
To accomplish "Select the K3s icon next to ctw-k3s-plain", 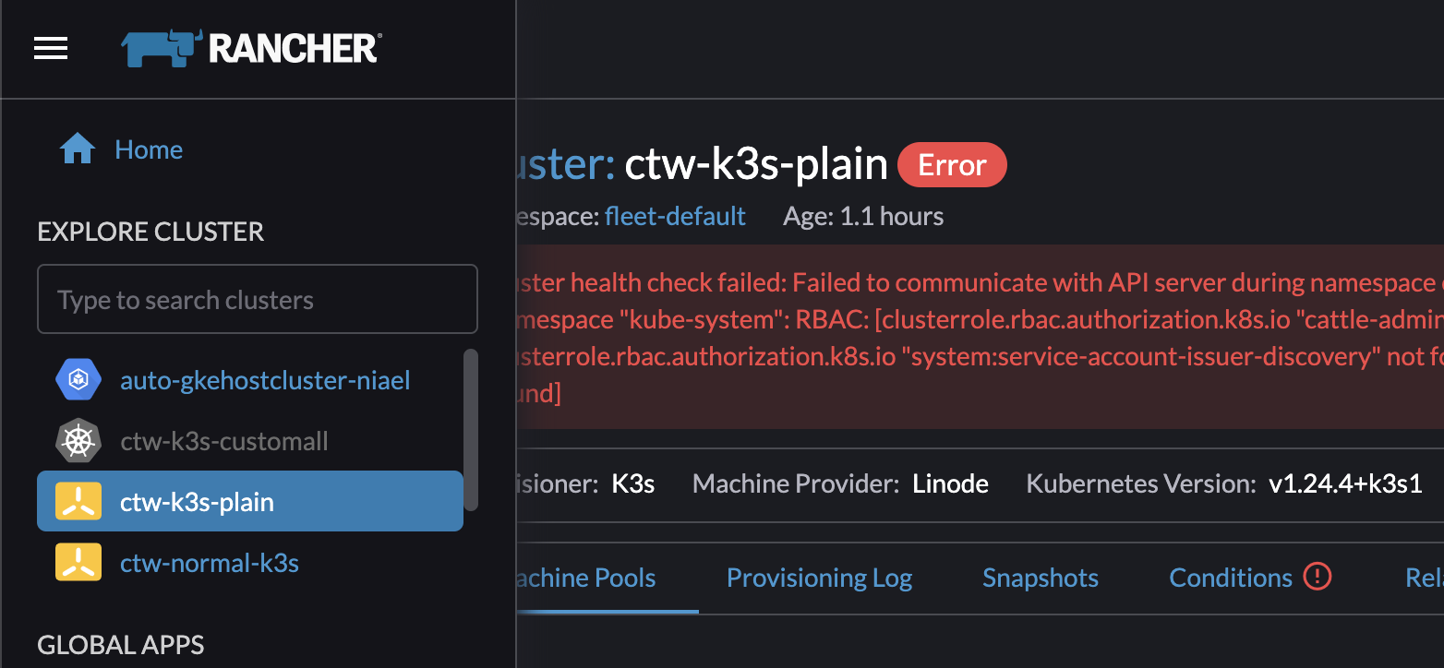I will [78, 501].
